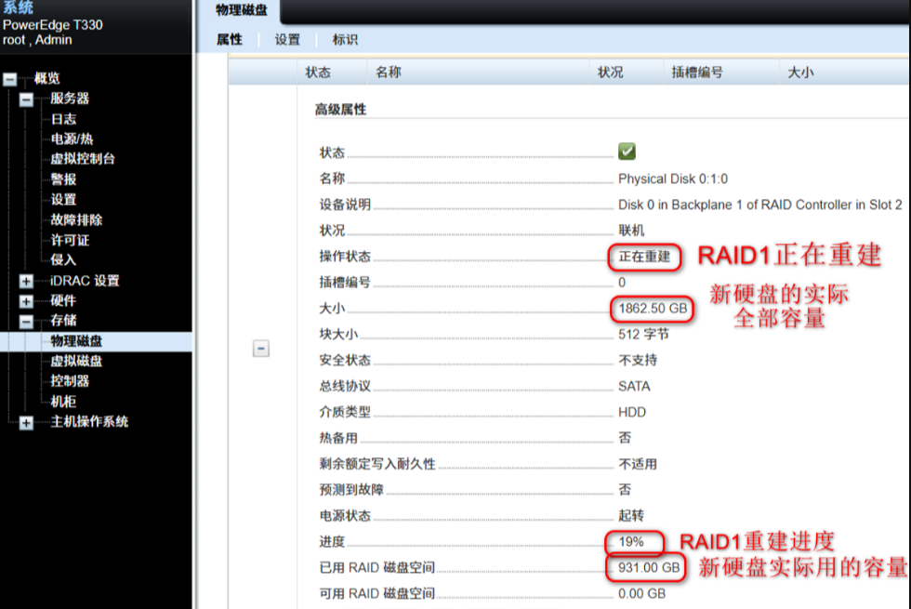
Task: Click the 可用 RAID 磁盘空间 label
Action: pos(377,594)
